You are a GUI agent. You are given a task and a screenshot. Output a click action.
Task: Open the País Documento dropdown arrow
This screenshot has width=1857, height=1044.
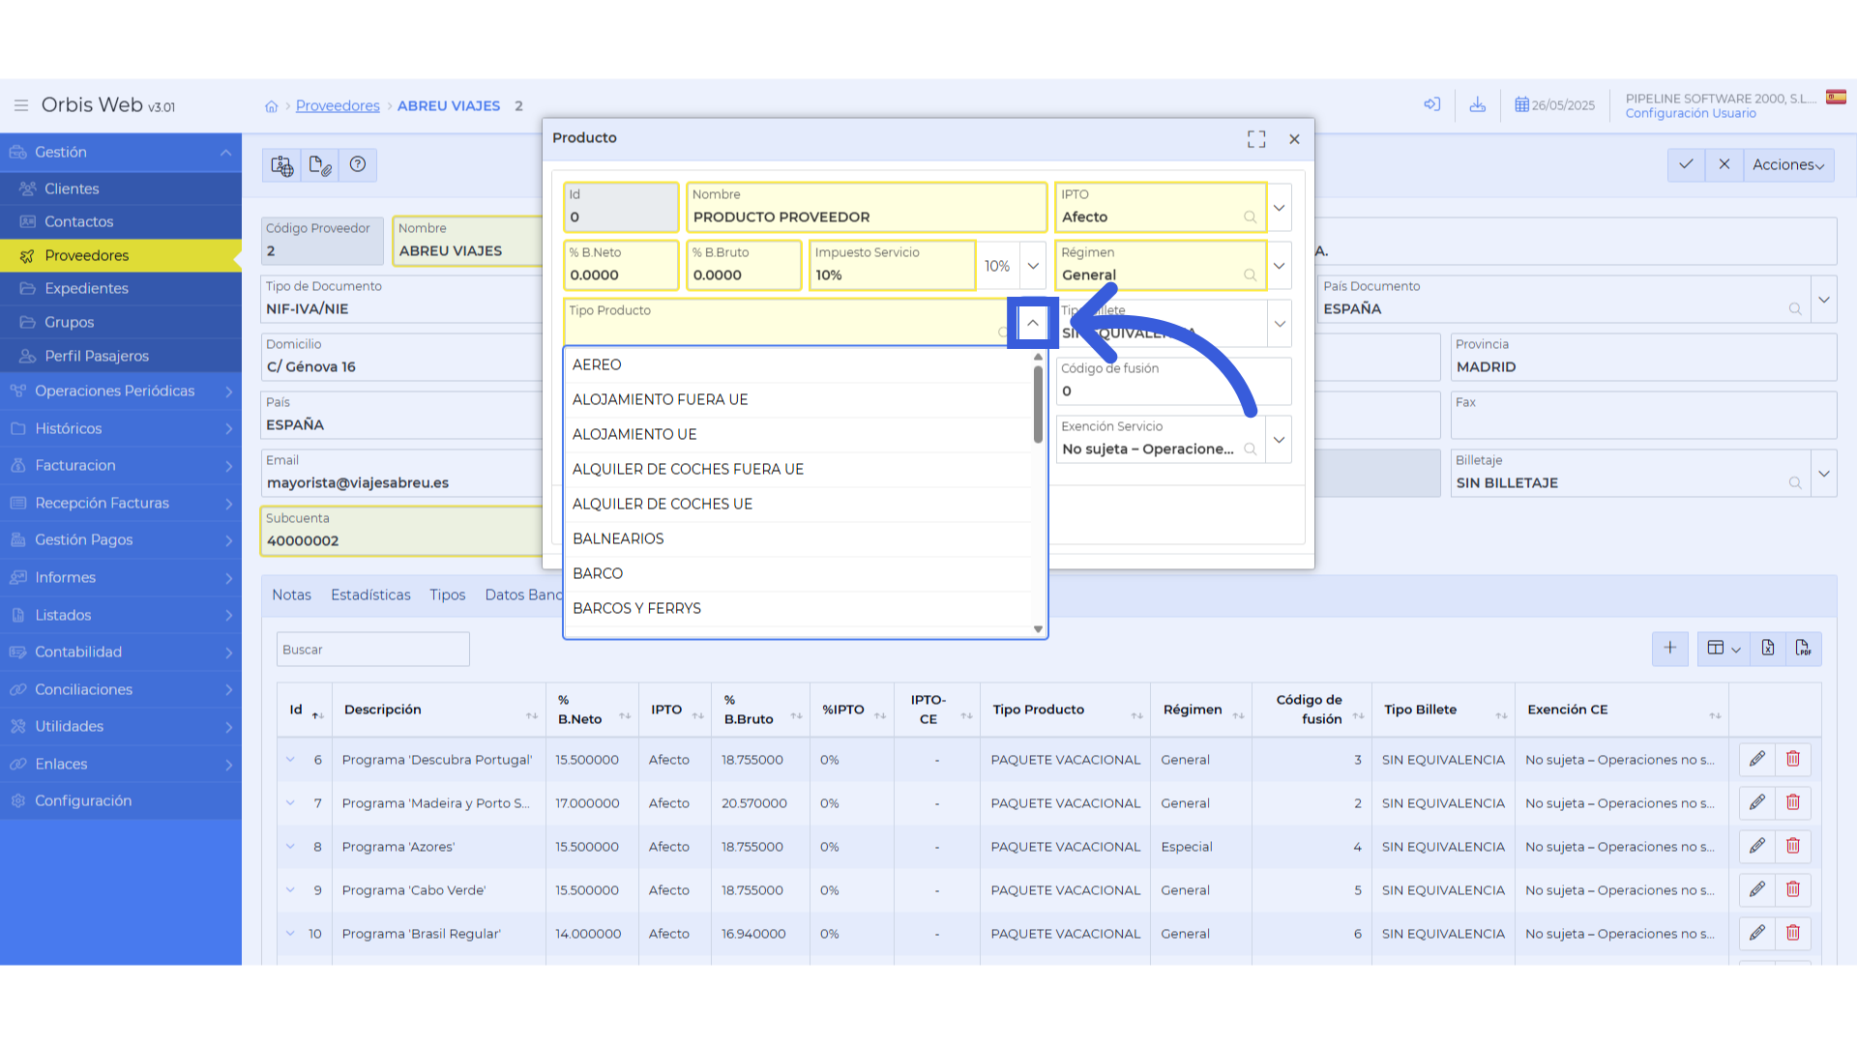(1824, 300)
